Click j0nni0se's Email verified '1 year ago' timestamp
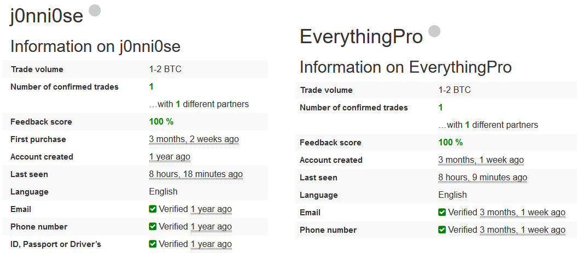The height and width of the screenshot is (253, 577). pos(211,209)
